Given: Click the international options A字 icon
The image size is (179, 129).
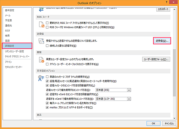Looking at the screenshot, I should (x=41, y=78).
